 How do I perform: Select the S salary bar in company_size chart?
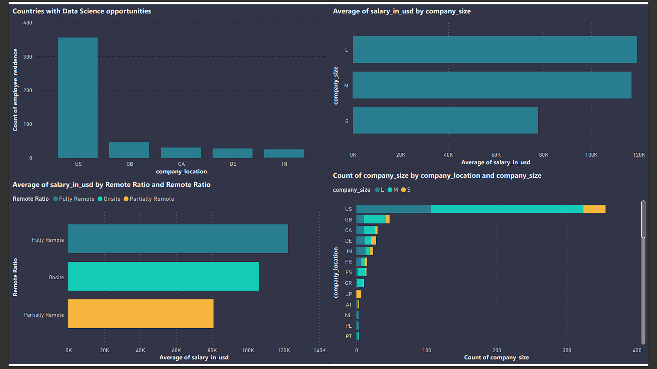[x=442, y=120]
